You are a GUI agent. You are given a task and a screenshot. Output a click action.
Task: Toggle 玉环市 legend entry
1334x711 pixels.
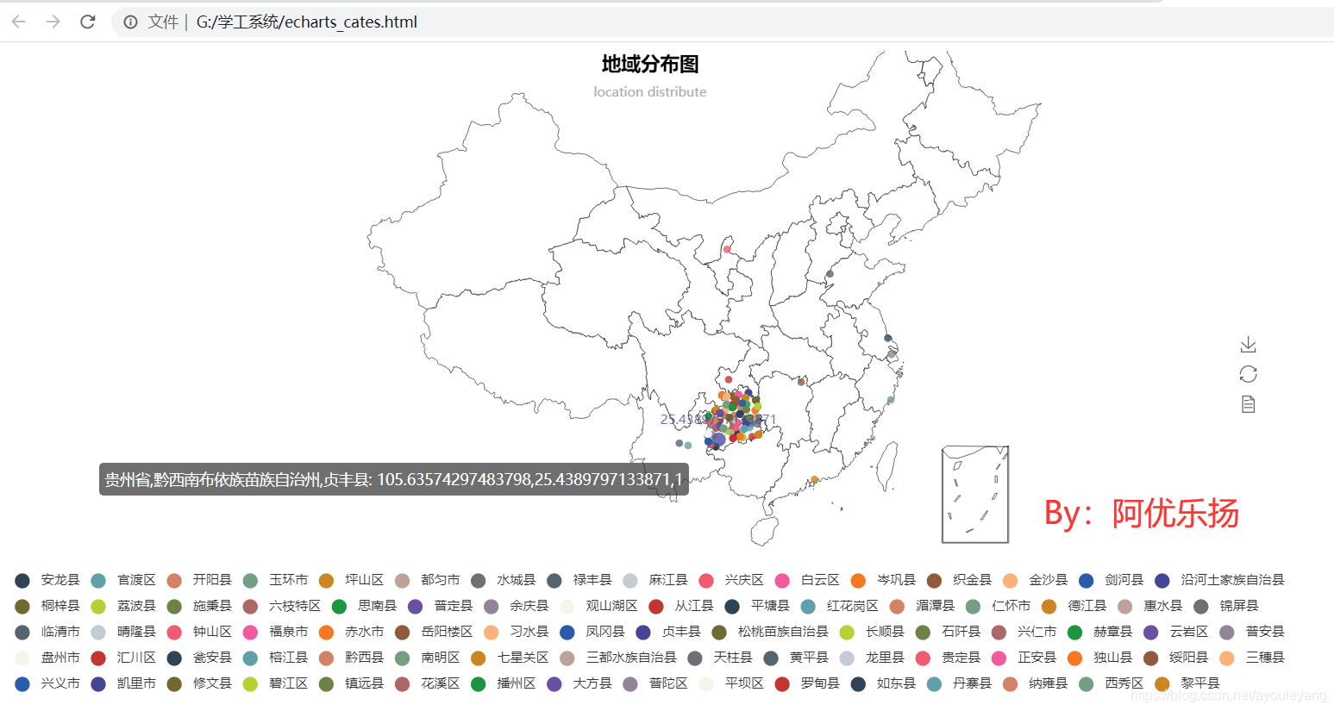click(275, 580)
